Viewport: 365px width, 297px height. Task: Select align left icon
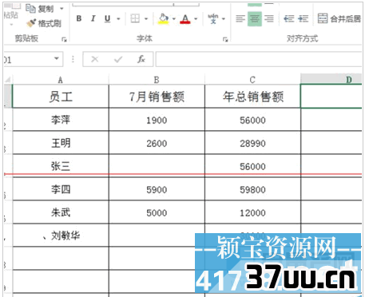click(240, 18)
